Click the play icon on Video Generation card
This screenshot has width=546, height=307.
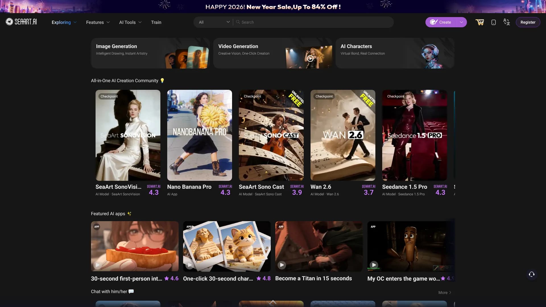click(310, 59)
